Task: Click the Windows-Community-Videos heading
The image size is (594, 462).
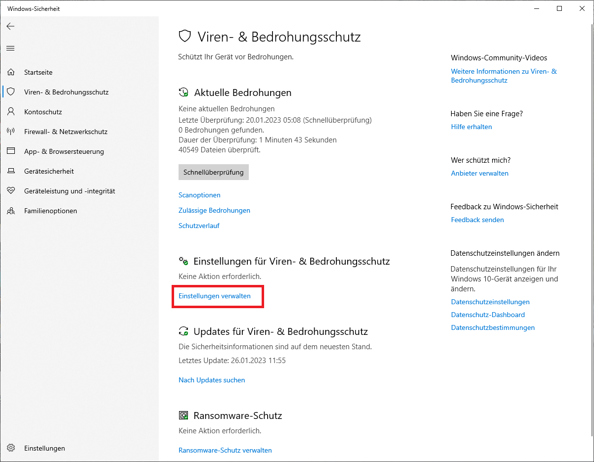Action: pos(499,58)
